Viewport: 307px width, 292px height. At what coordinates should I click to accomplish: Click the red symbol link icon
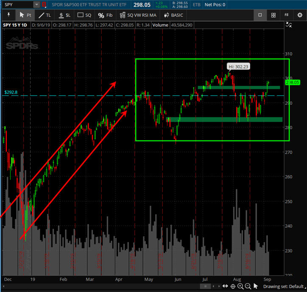click(44, 5)
